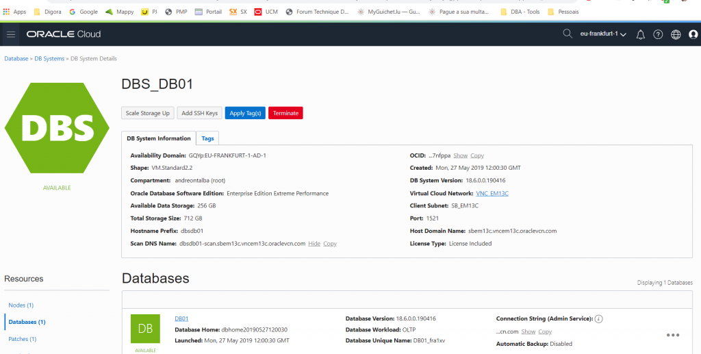This screenshot has height=354, width=701.
Task: Expand the eu-frankfurt-1 region dropdown
Action: pos(602,34)
